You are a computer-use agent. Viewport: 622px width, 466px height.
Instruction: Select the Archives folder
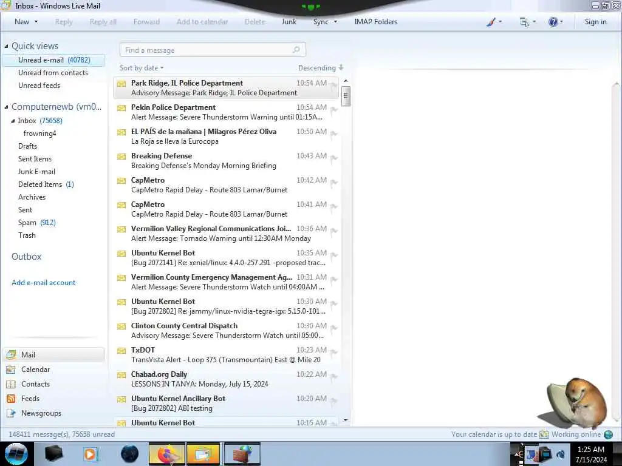tap(32, 197)
